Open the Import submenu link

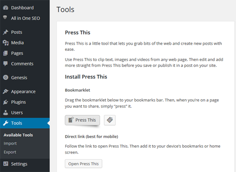point(10,143)
